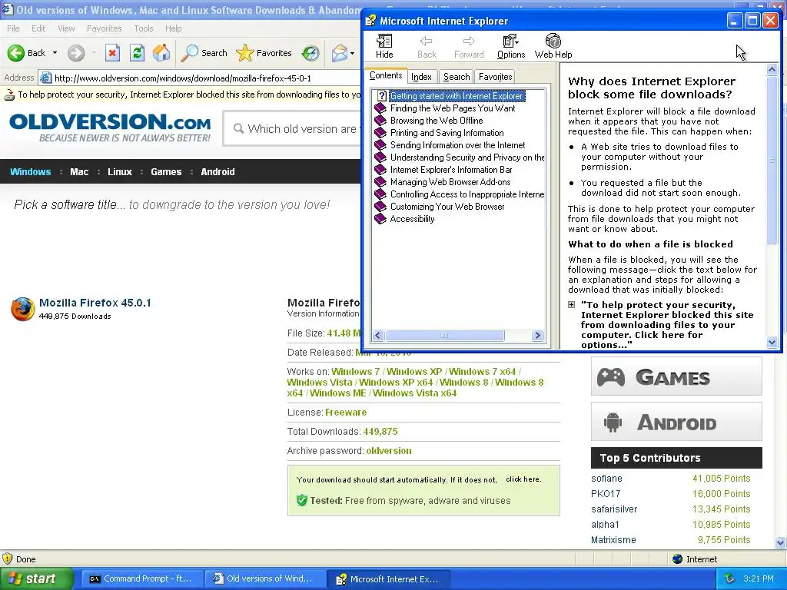The height and width of the screenshot is (590, 787).
Task: Switch to the help Favorites tab
Action: 495,77
